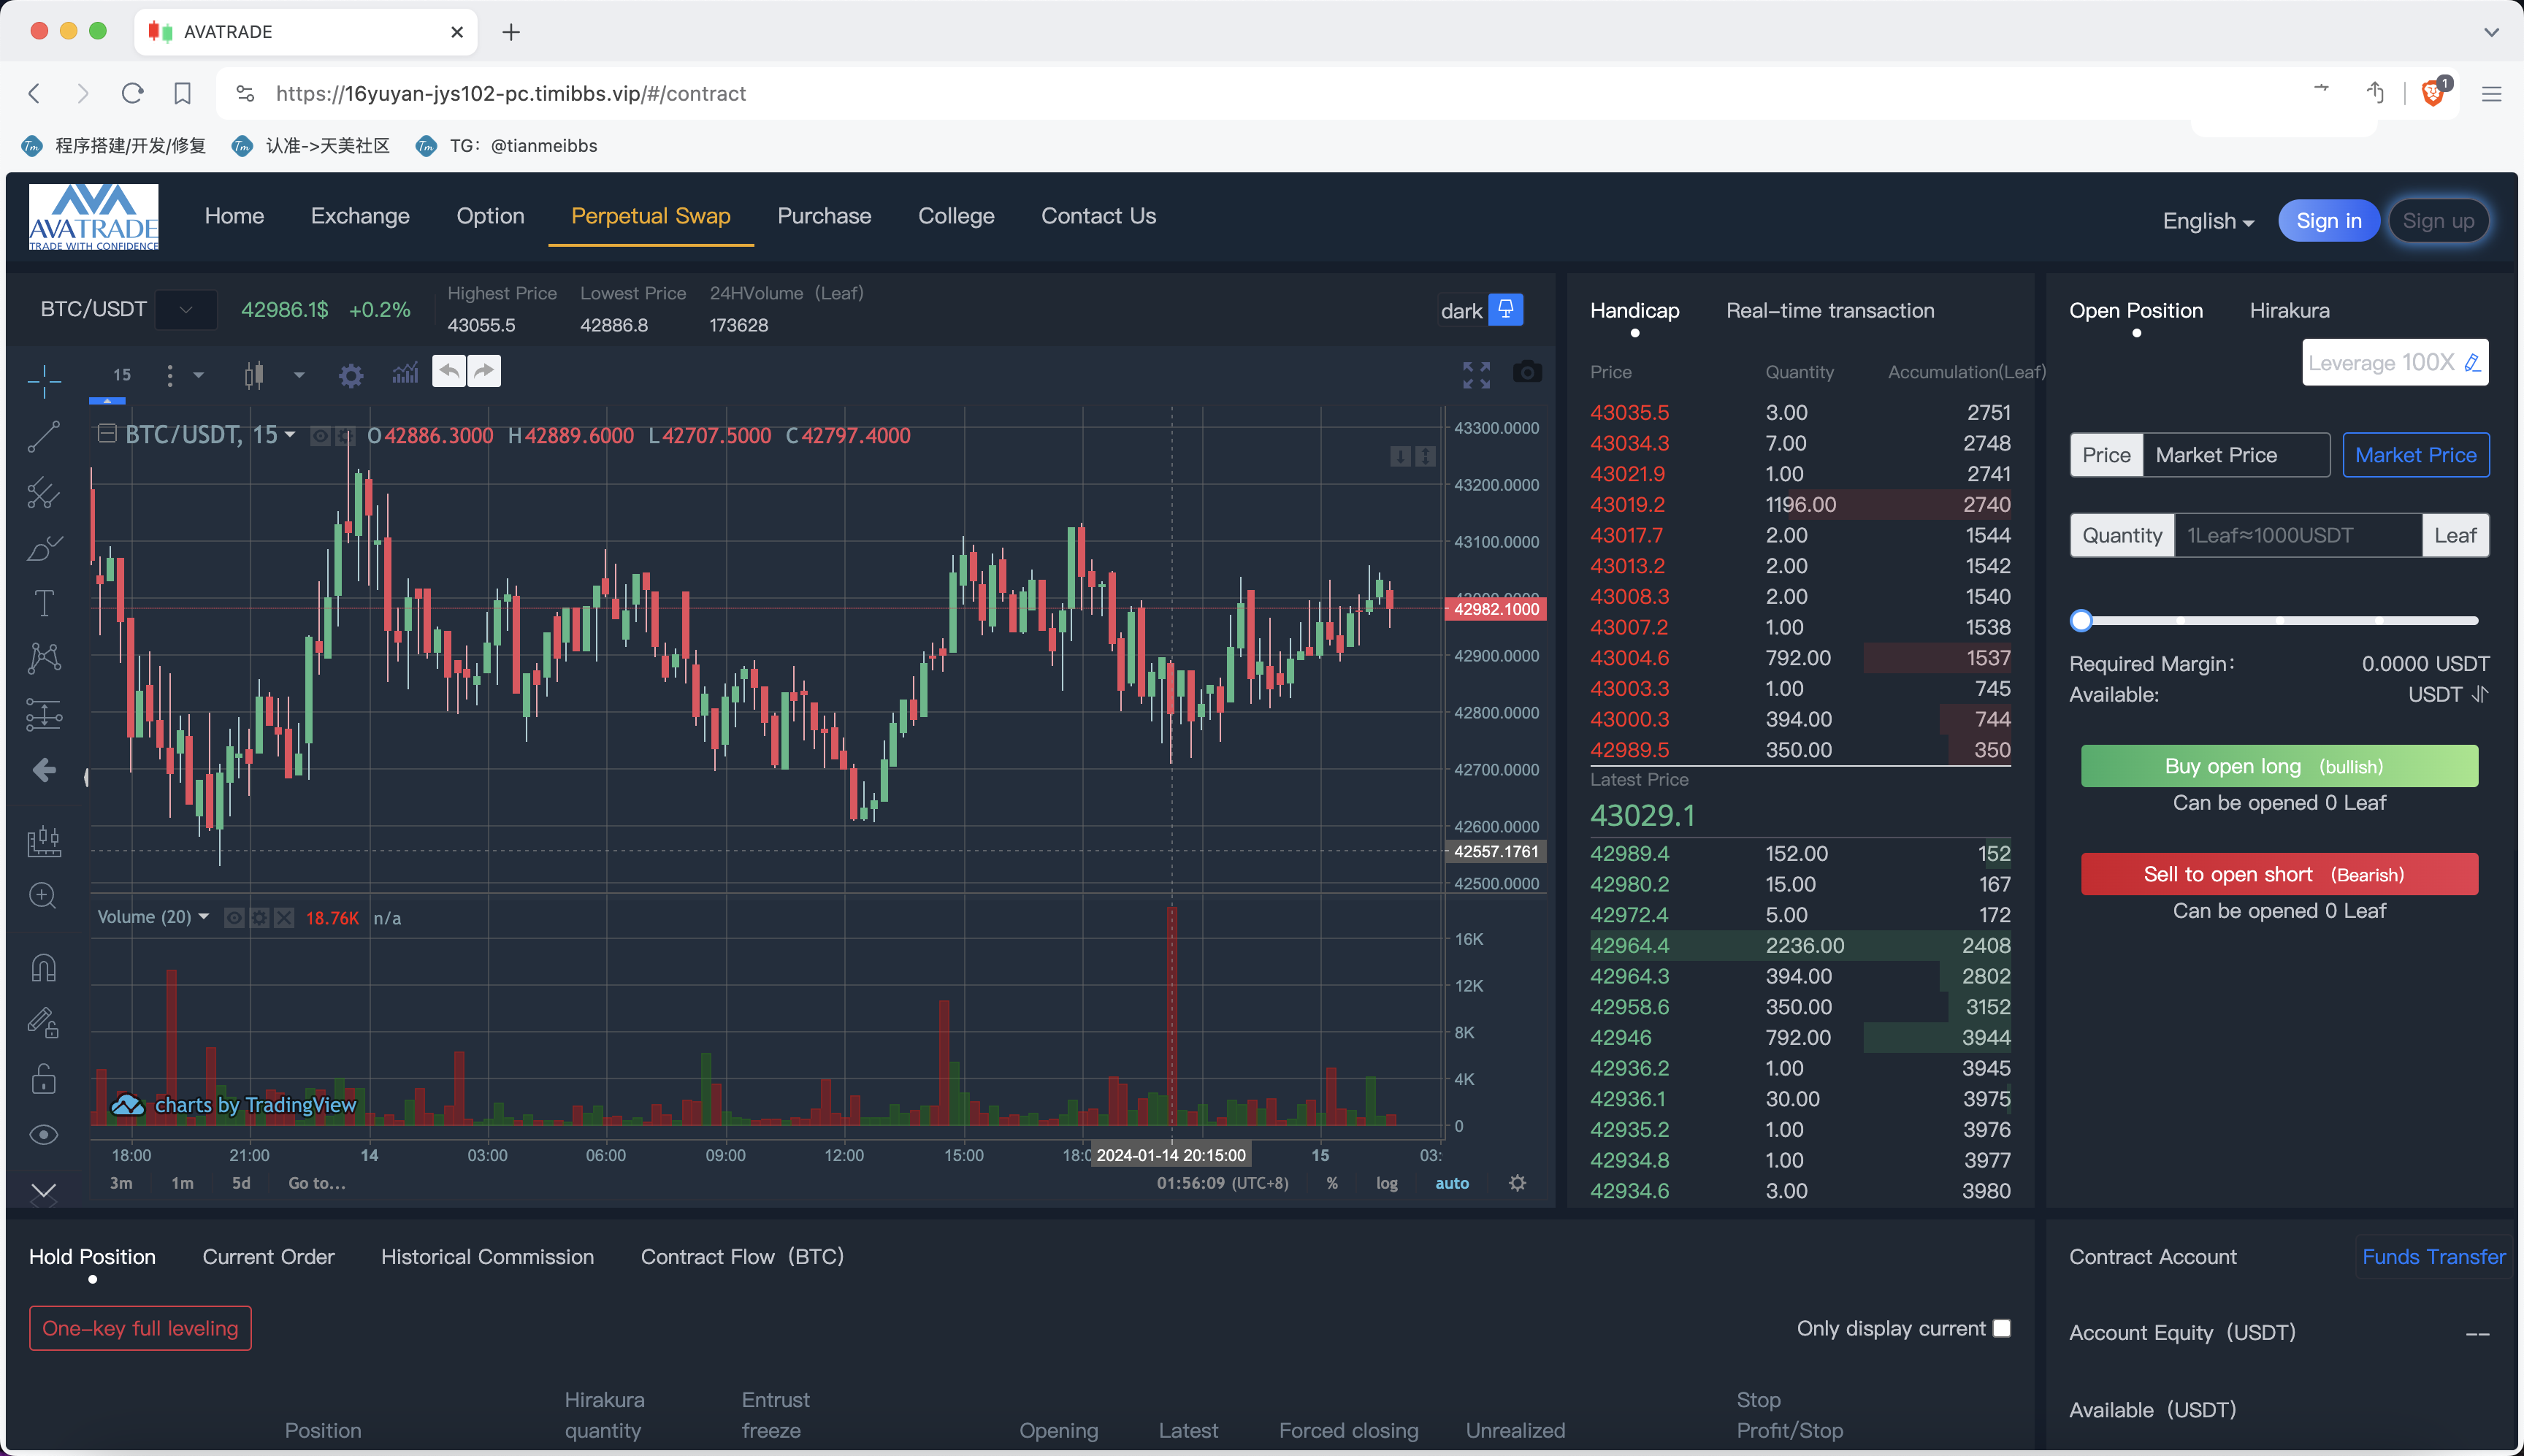Toggle fullscreen chart mode icon
This screenshot has width=2524, height=1456.
[x=1476, y=375]
